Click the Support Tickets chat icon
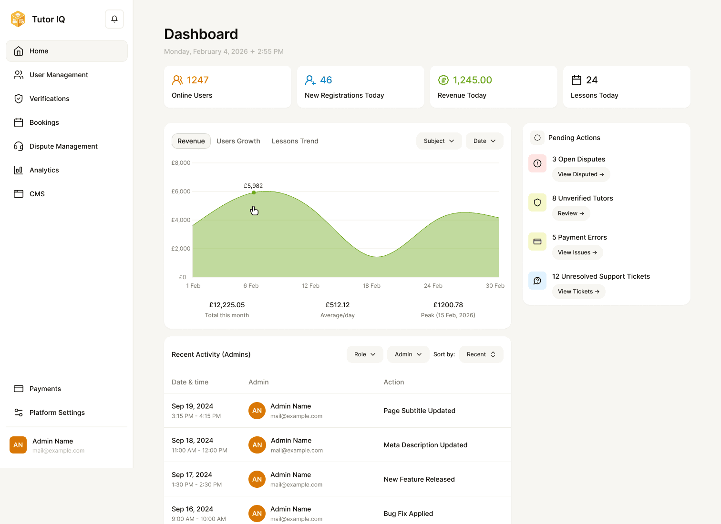The height and width of the screenshot is (524, 721). [537, 281]
